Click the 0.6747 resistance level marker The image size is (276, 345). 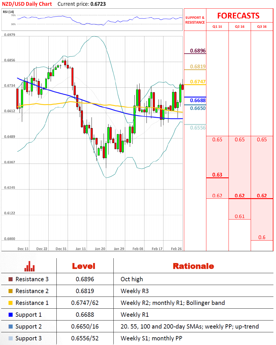click(x=198, y=82)
